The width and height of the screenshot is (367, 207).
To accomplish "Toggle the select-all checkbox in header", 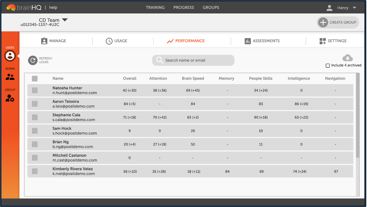I will [35, 79].
